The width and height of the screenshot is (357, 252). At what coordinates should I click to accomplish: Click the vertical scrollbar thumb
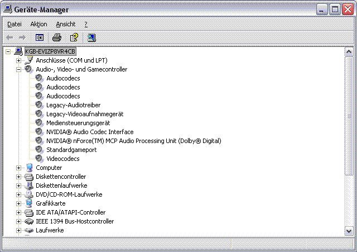click(x=349, y=116)
